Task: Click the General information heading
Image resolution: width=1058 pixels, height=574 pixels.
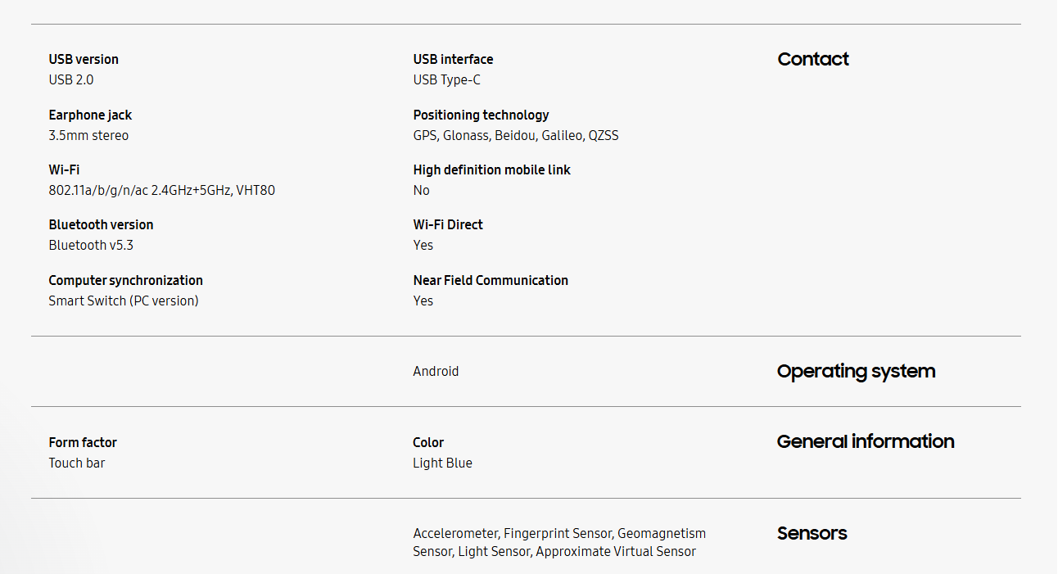Action: point(866,441)
